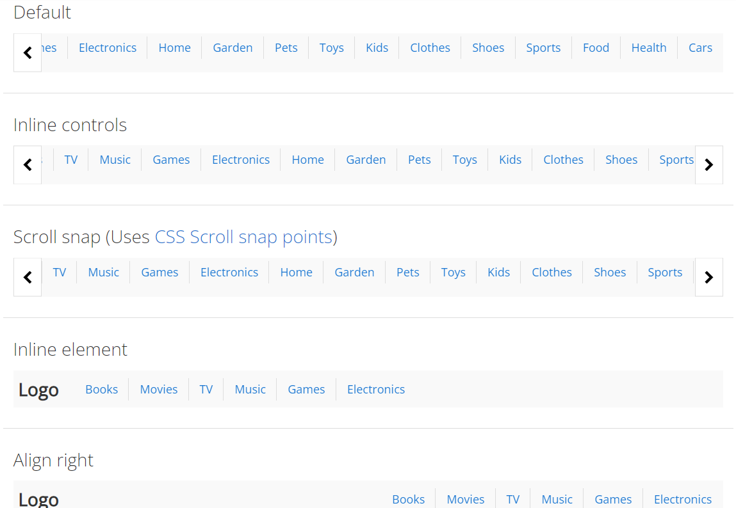Select Clothes in Scroll snap nav
Image resolution: width=736 pixels, height=508 pixels.
point(552,273)
